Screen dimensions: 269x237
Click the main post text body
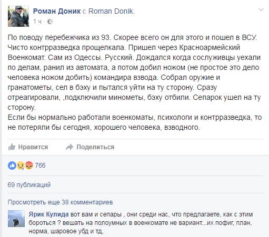point(135,83)
